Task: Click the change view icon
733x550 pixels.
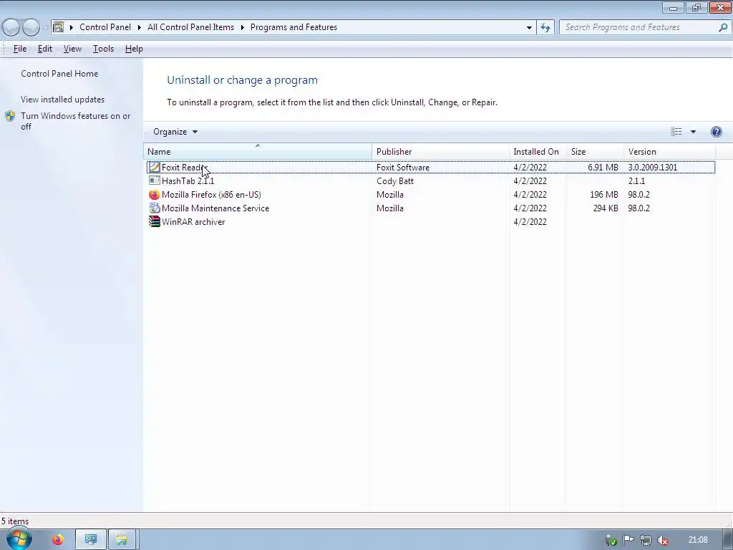Action: (x=676, y=132)
